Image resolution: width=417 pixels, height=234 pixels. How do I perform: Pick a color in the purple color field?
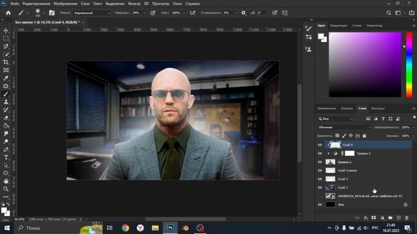(x=365, y=65)
